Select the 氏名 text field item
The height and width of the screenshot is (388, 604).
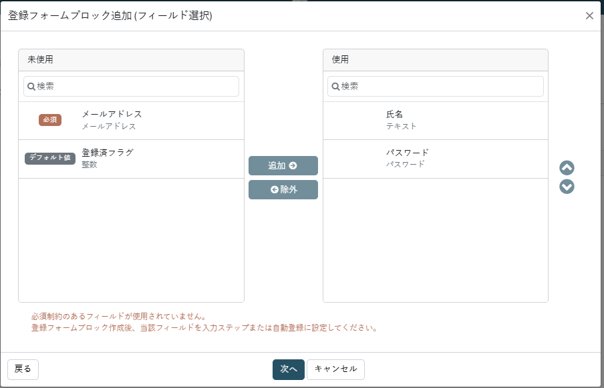coord(436,121)
